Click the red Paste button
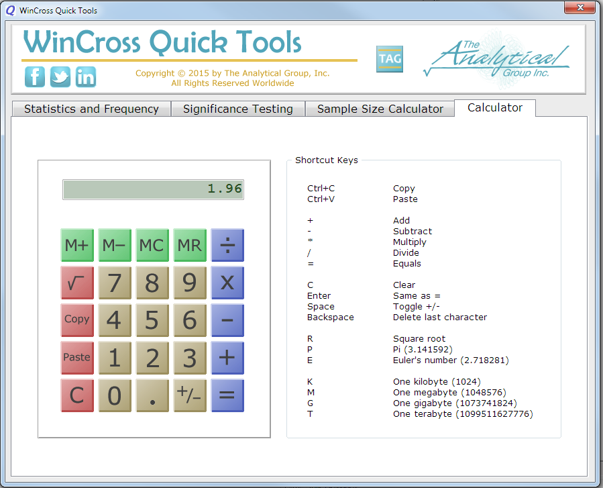The width and height of the screenshot is (603, 488). pos(77,358)
